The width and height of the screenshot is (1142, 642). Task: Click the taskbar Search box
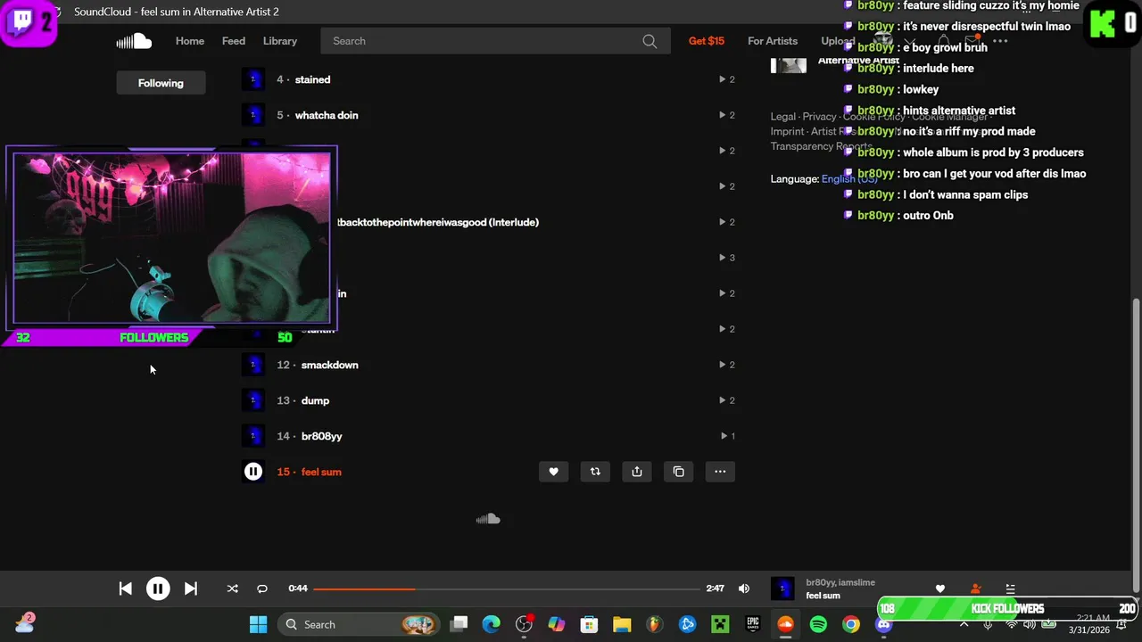point(360,624)
